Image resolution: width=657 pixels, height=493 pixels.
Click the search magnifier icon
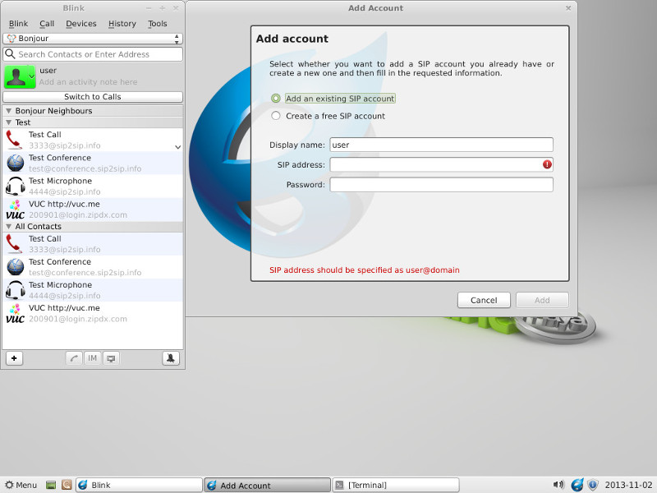pyautogui.click(x=10, y=54)
